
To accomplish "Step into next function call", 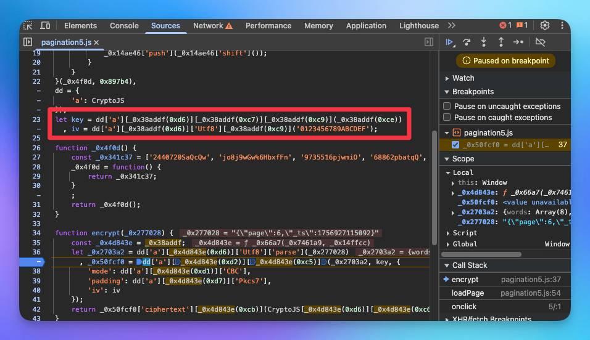I will [483, 42].
